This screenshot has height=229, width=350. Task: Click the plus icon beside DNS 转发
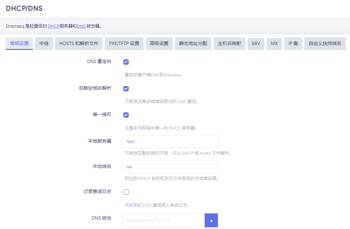tap(211, 220)
